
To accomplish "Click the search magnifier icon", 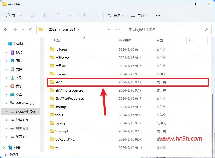I will click(x=206, y=30).
